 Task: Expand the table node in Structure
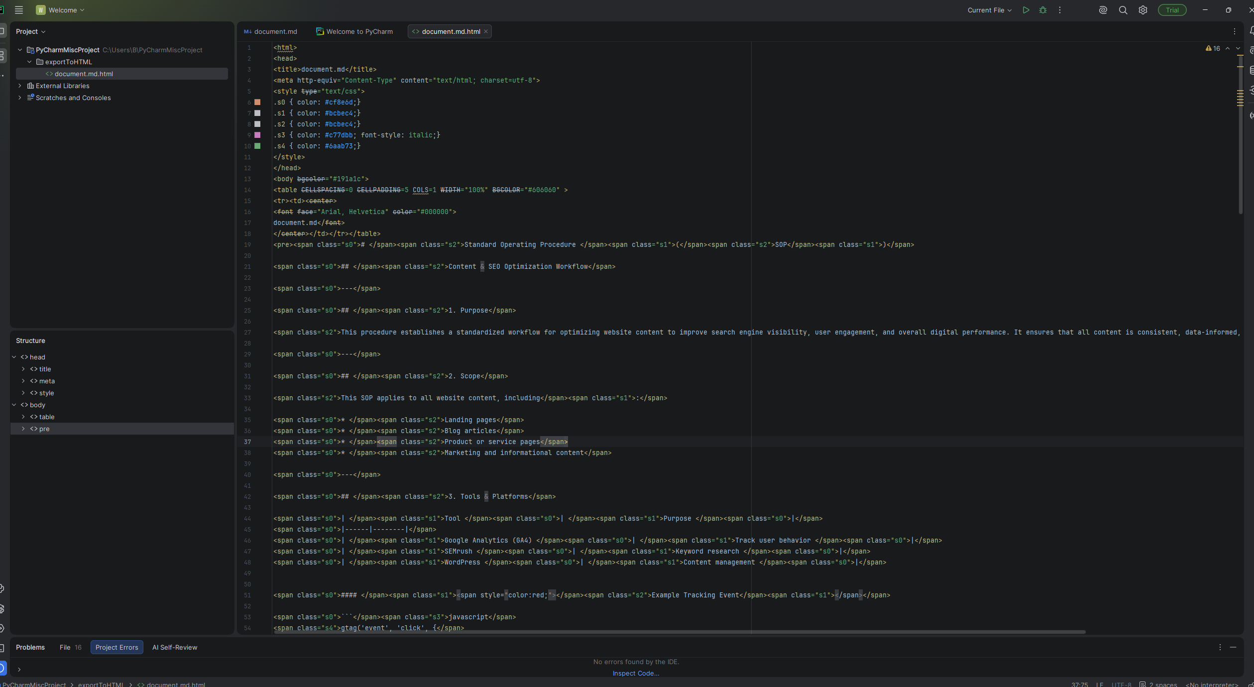pos(23,417)
